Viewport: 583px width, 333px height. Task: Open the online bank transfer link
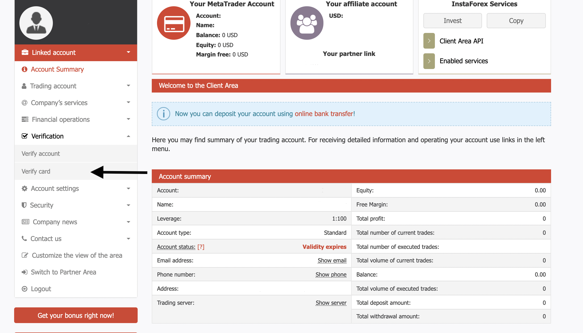[x=324, y=114]
